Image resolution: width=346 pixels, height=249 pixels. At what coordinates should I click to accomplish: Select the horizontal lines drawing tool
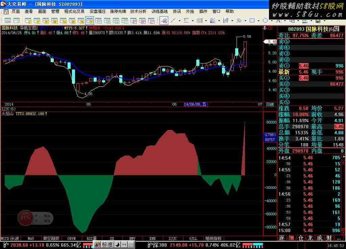(x=186, y=21)
